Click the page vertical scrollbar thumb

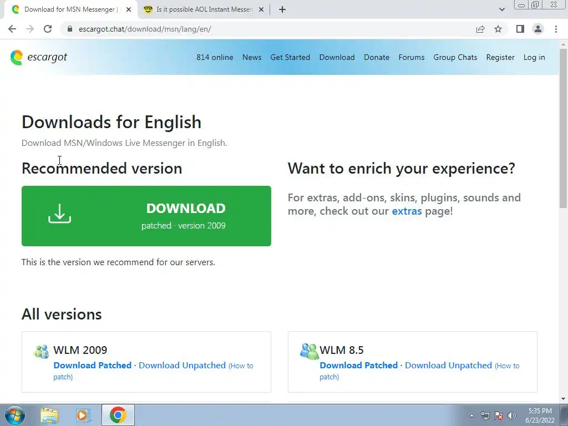(564, 128)
